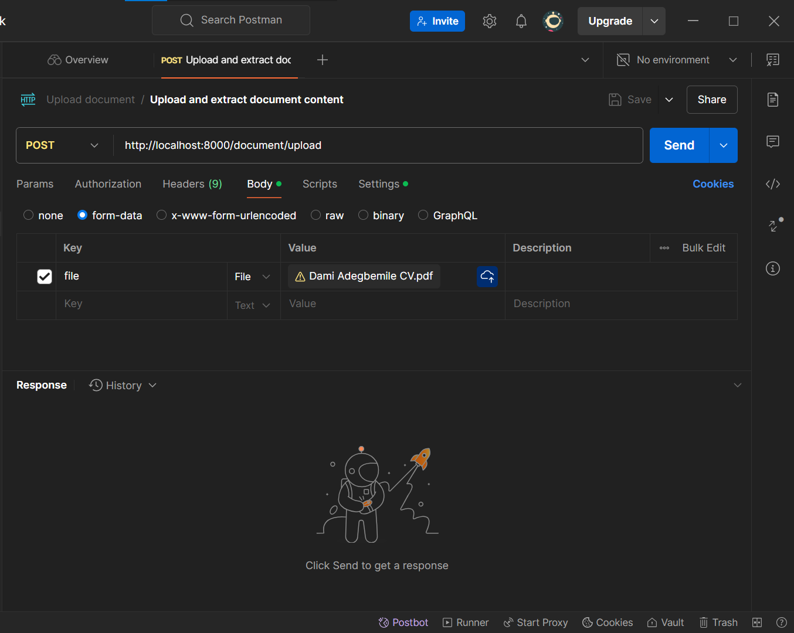Click the Upgrade button
The image size is (794, 633).
[610, 21]
